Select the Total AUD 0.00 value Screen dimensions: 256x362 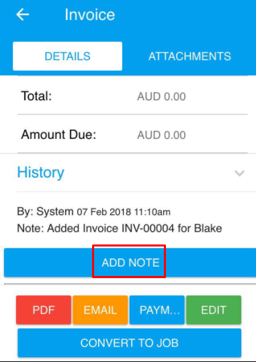tap(161, 97)
